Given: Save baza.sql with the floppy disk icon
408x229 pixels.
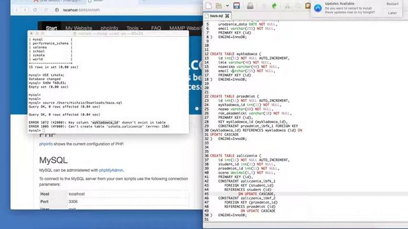Looking at the screenshot, I should click(x=237, y=6).
